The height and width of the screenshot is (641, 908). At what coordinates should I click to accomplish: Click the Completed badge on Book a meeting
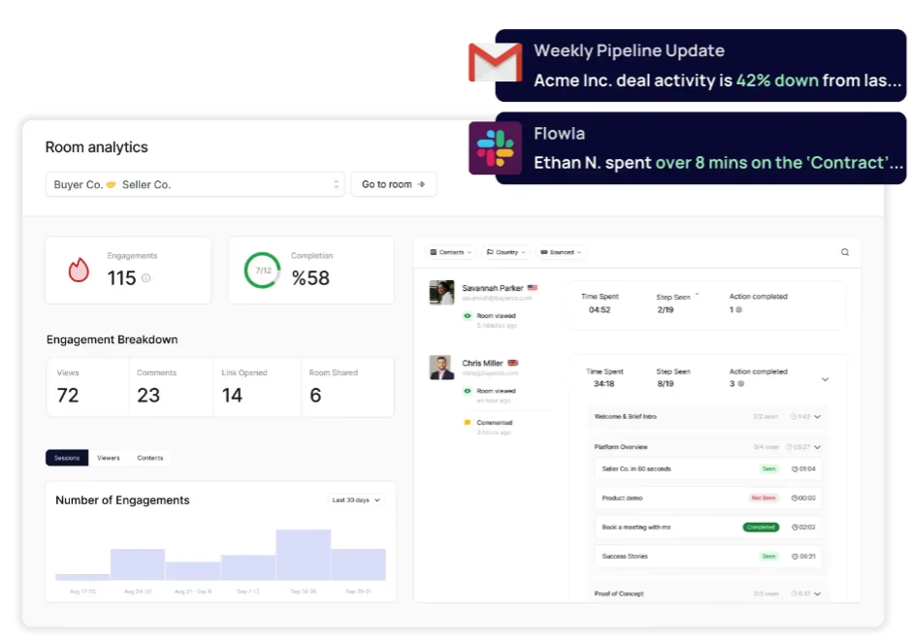point(761,527)
